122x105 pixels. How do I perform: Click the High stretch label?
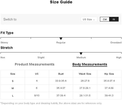point(119,57)
